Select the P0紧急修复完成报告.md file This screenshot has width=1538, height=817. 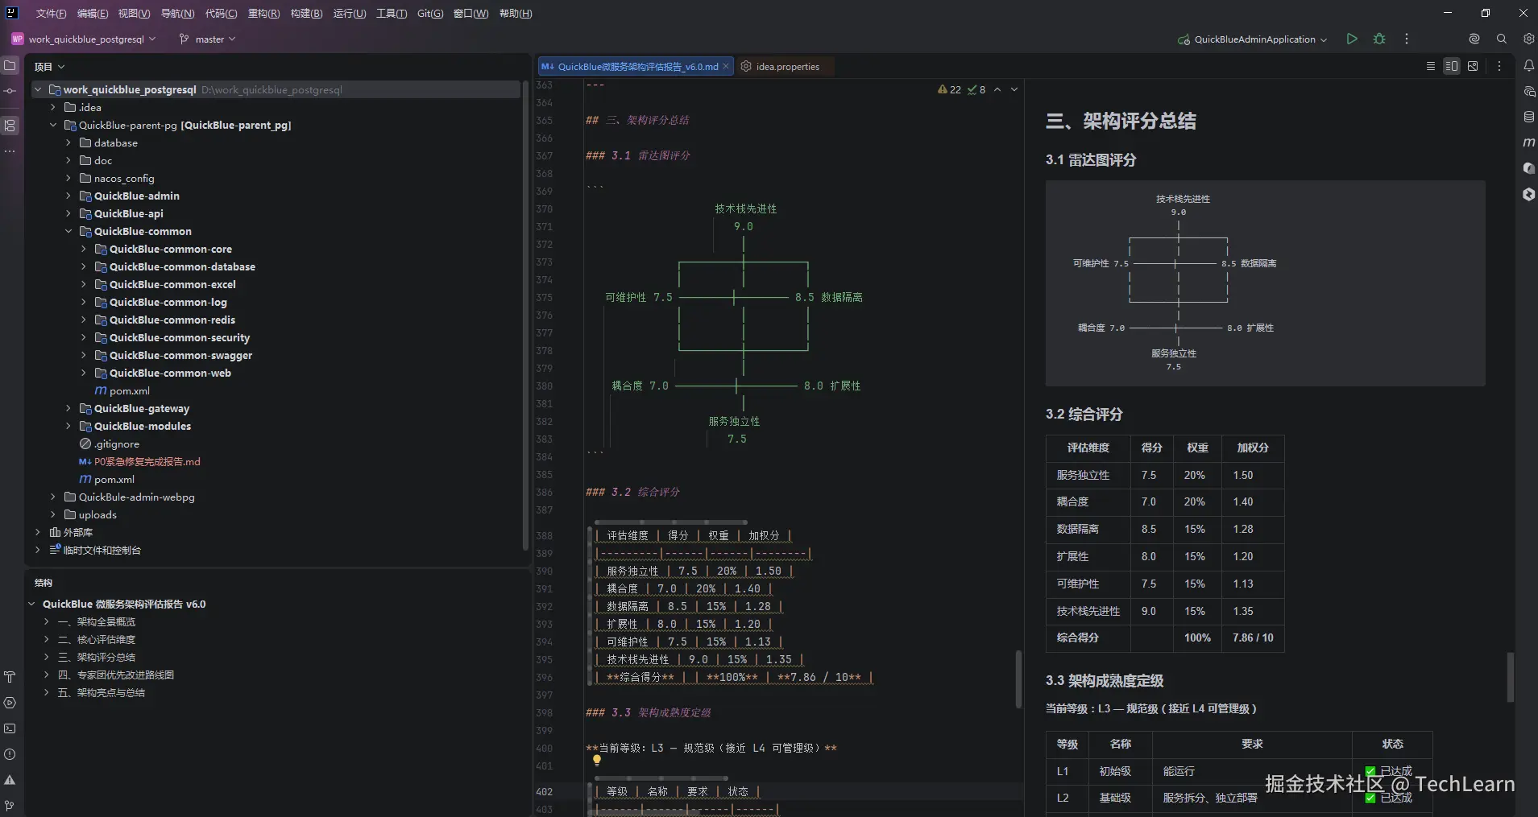(x=147, y=461)
